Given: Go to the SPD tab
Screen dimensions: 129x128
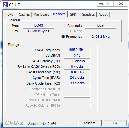Looking at the screenshot, I should point(73,14).
